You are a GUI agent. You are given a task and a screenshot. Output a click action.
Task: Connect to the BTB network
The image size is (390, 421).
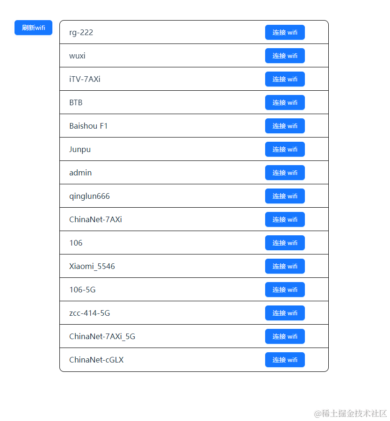(x=285, y=102)
